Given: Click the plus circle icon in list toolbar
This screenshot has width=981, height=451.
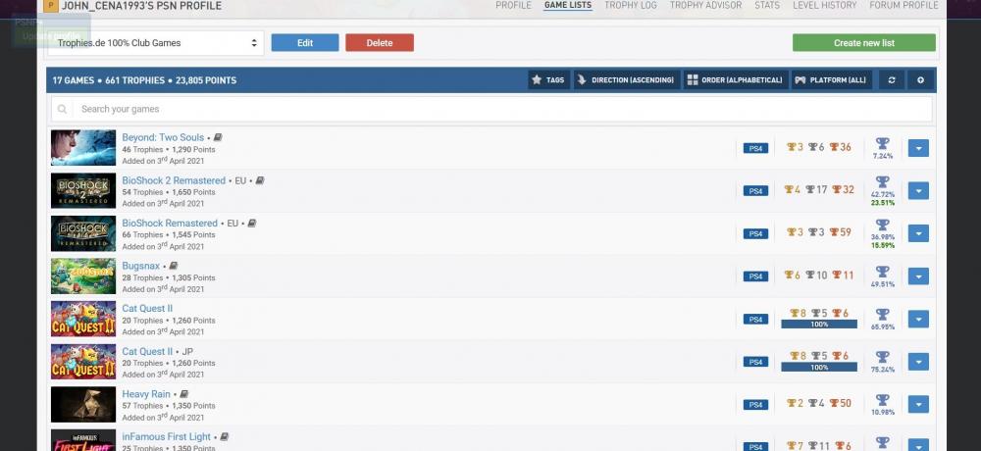Looking at the screenshot, I should 920,80.
